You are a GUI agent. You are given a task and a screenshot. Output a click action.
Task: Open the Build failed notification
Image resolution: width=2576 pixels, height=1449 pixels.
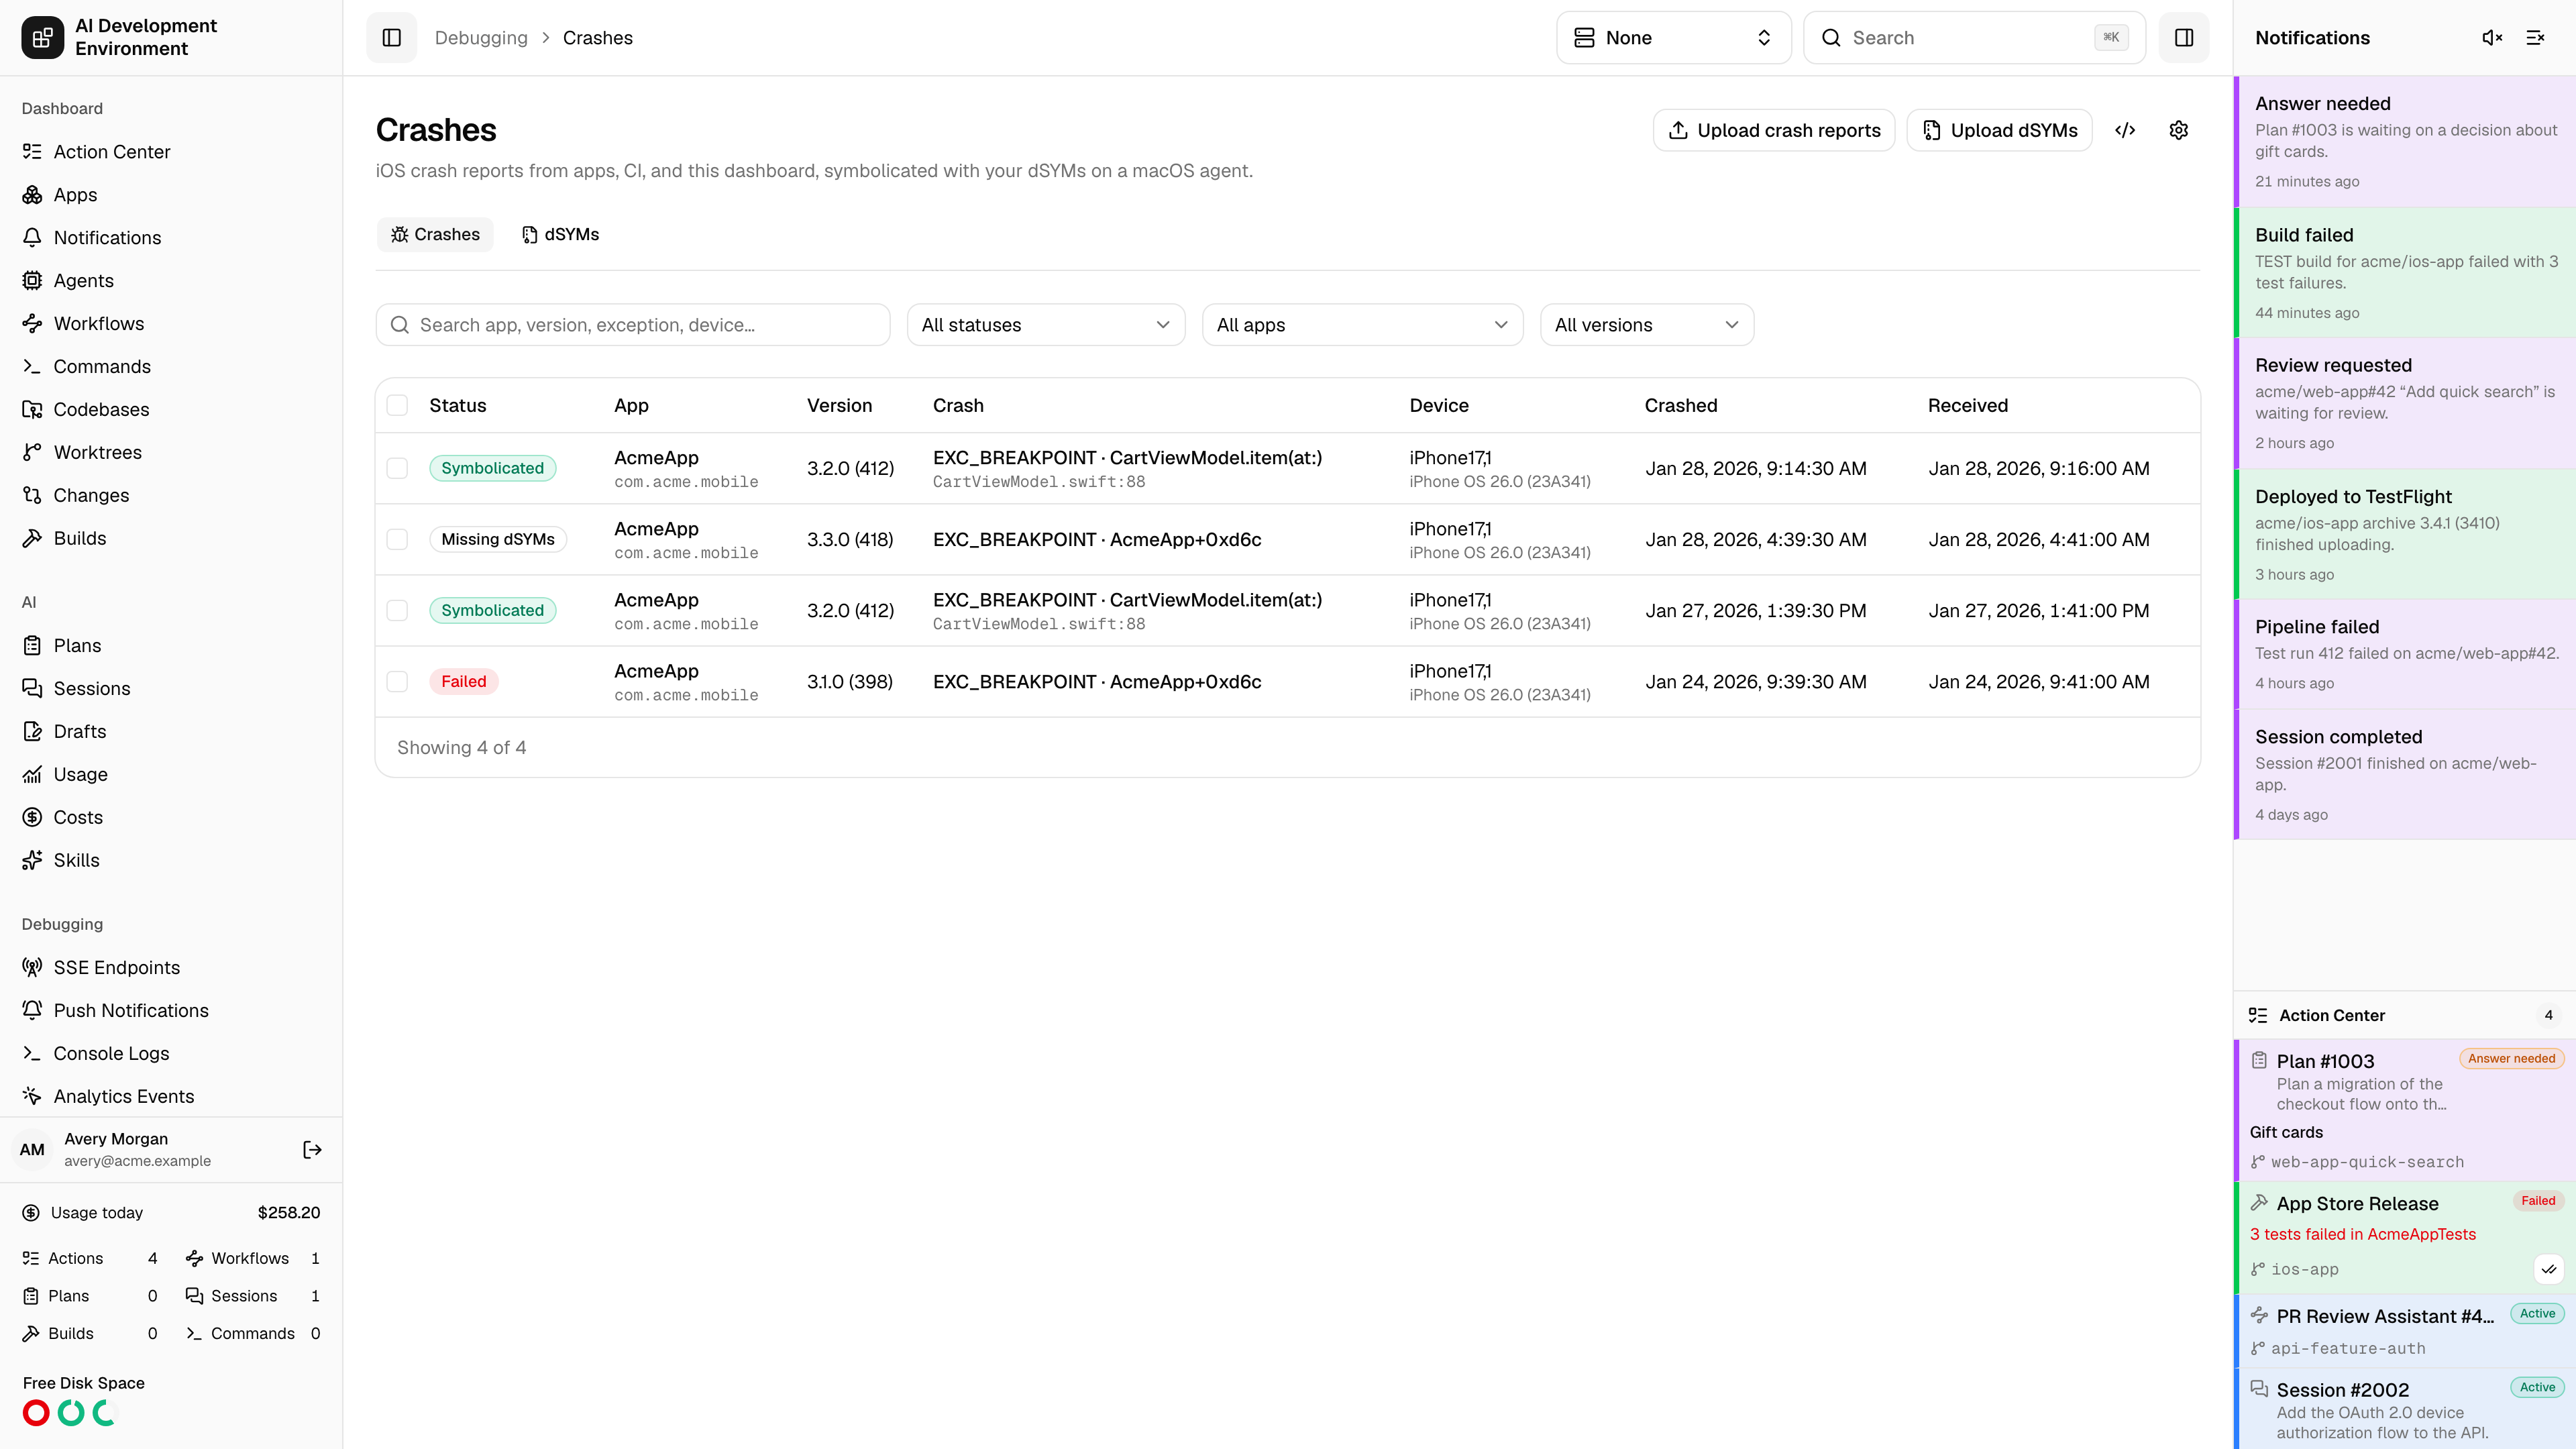coord(2405,272)
